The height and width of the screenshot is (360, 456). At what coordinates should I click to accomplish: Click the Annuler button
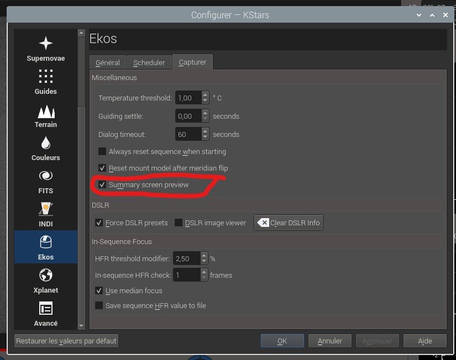[330, 341]
